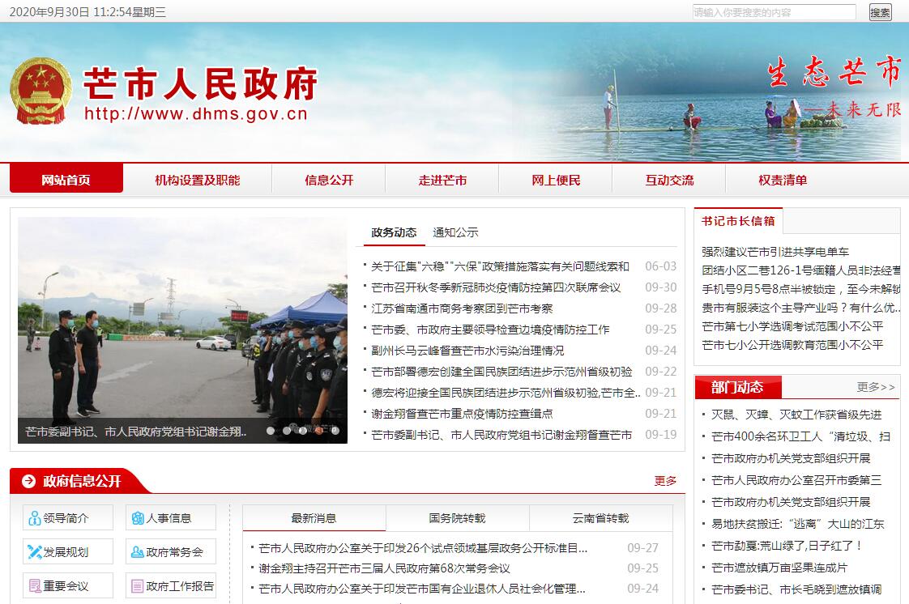Open the 重要会议 document icon

click(35, 586)
